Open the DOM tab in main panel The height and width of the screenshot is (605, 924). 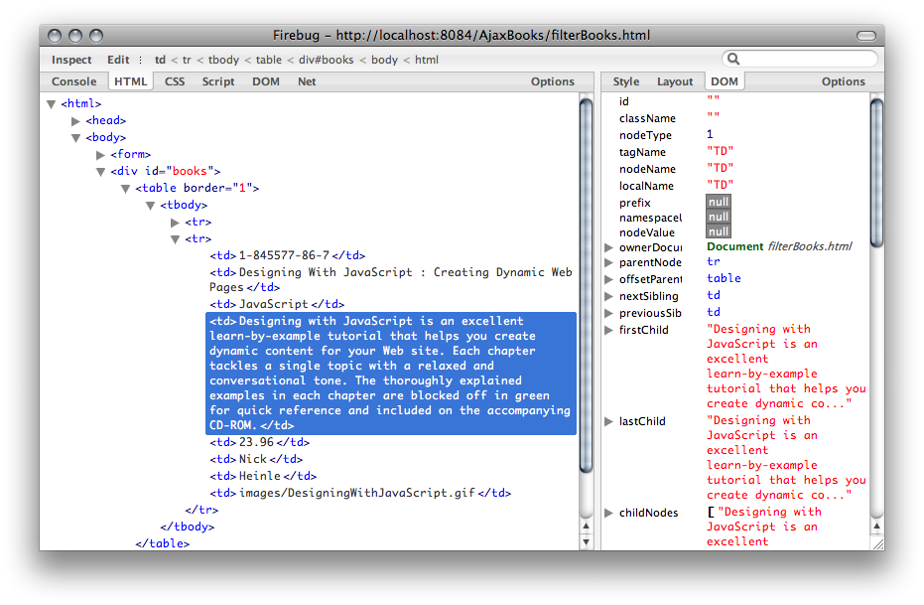coord(266,81)
